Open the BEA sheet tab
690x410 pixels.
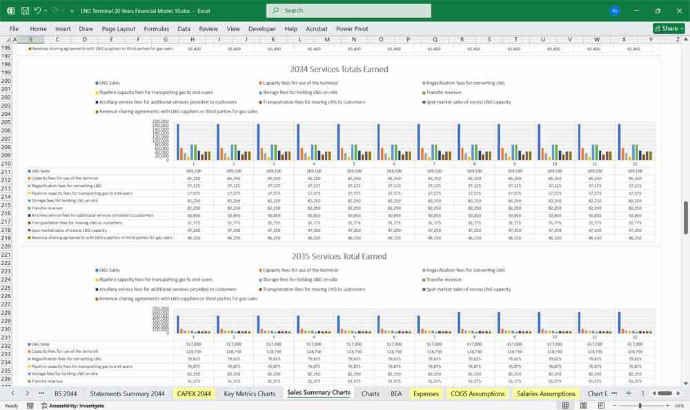click(396, 393)
